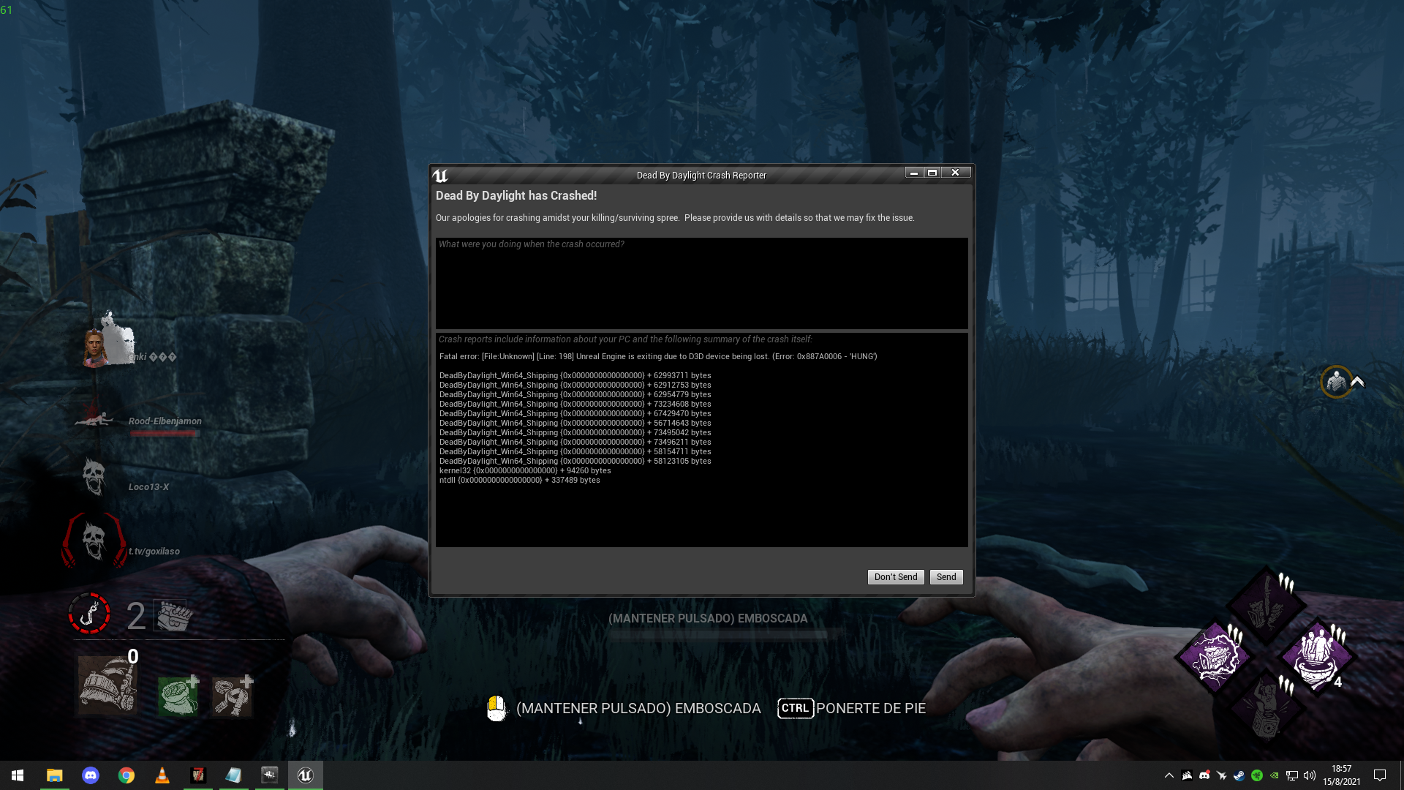Open Discord from the taskbar
Viewport: 1404px width, 790px height.
tap(90, 775)
